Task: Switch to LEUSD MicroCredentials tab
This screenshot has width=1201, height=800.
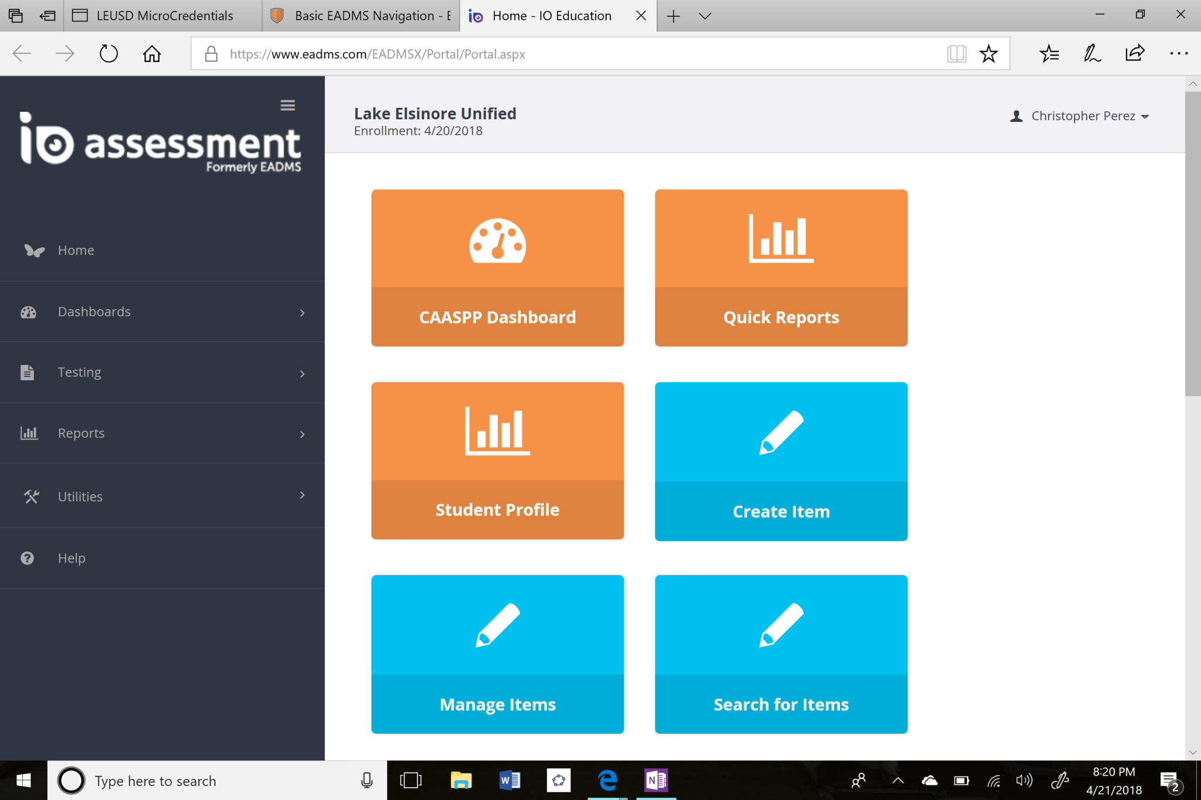Action: point(164,16)
